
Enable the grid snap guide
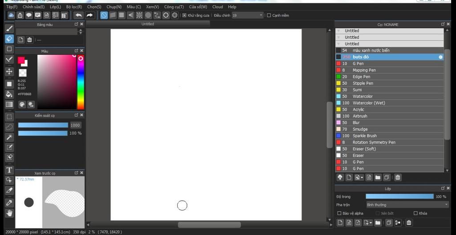coord(122,15)
